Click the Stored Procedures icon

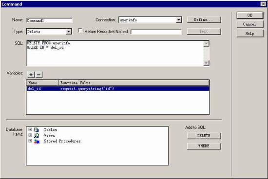click(x=37, y=141)
